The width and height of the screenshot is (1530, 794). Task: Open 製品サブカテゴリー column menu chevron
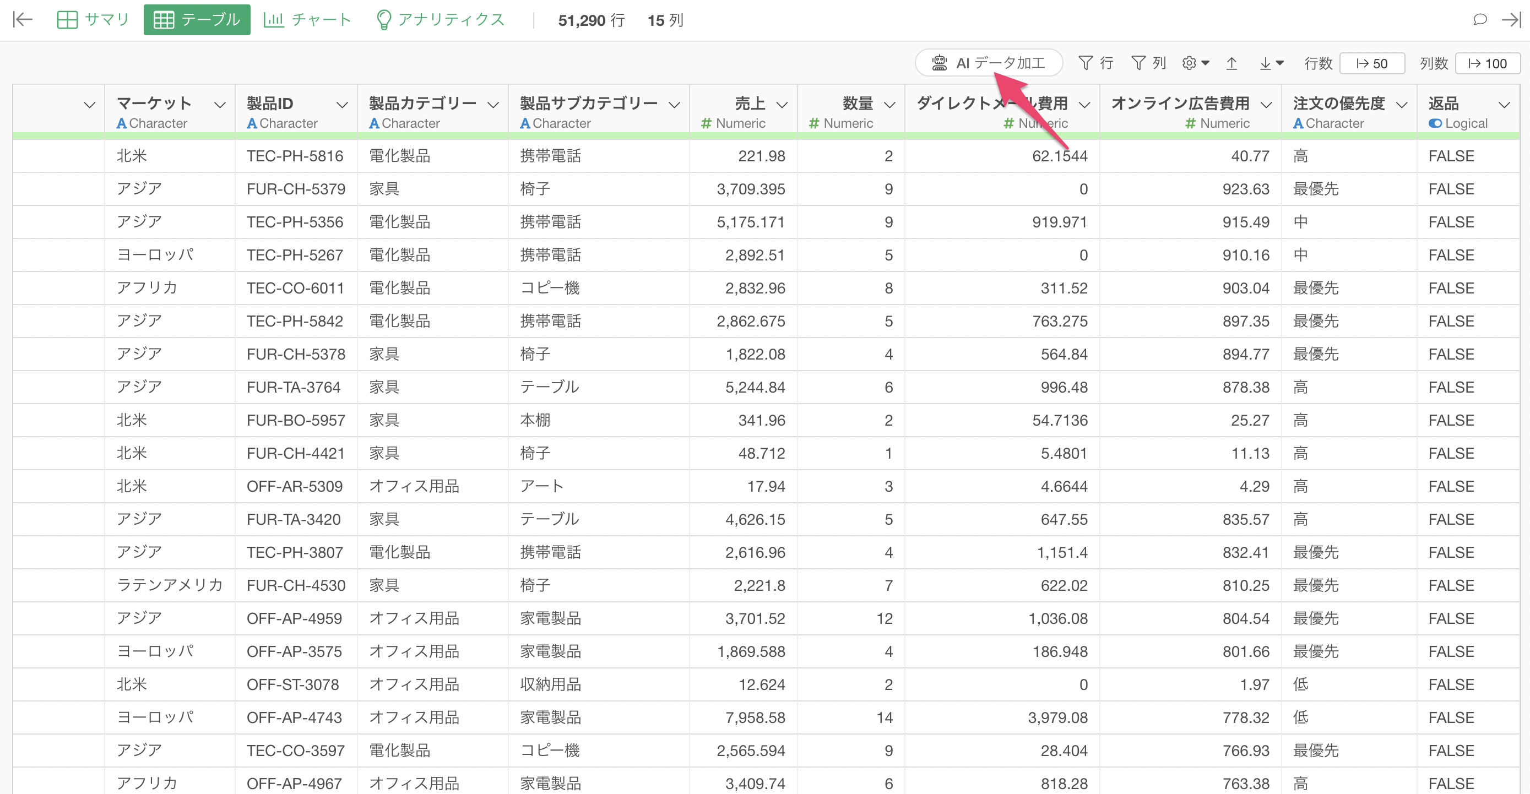[x=674, y=105]
